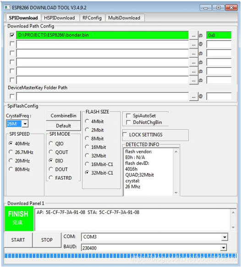
Task: Select the SPIDownload tab
Action: pyautogui.click(x=23, y=18)
